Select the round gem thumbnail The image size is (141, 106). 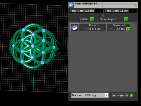click(x=75, y=27)
